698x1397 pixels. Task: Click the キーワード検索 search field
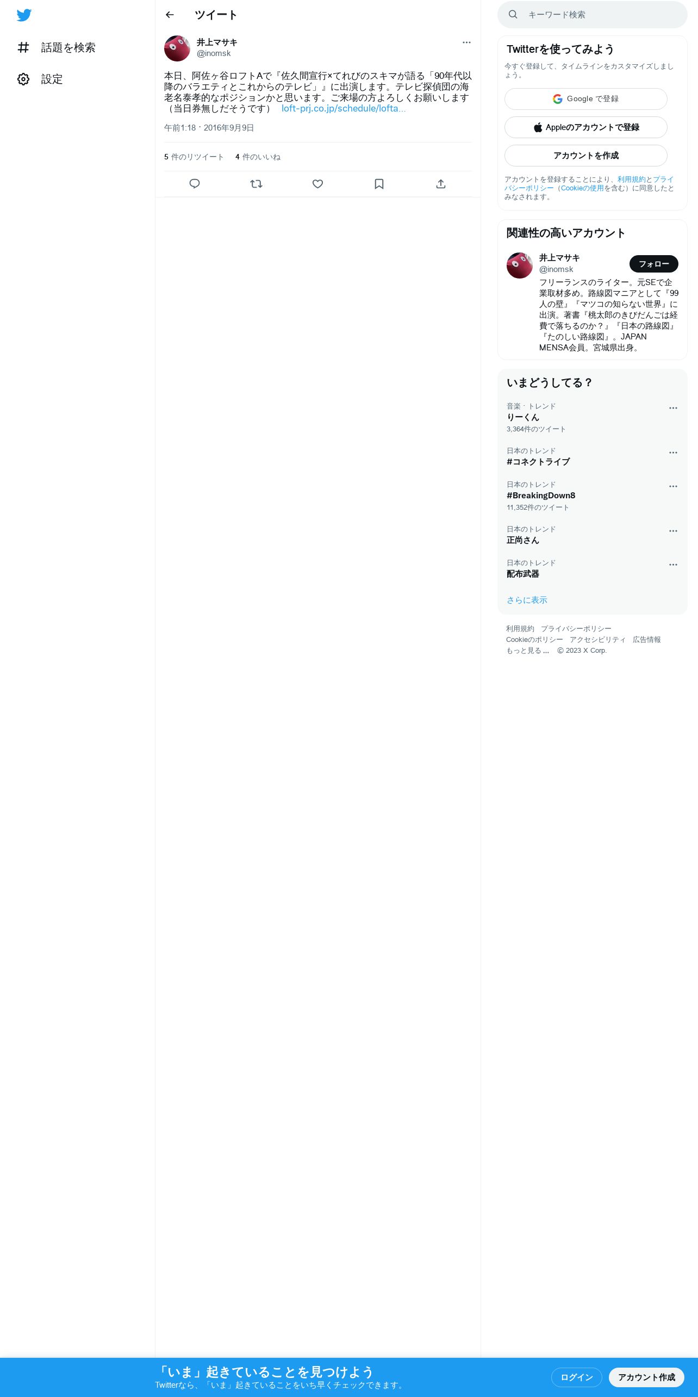pyautogui.click(x=593, y=15)
